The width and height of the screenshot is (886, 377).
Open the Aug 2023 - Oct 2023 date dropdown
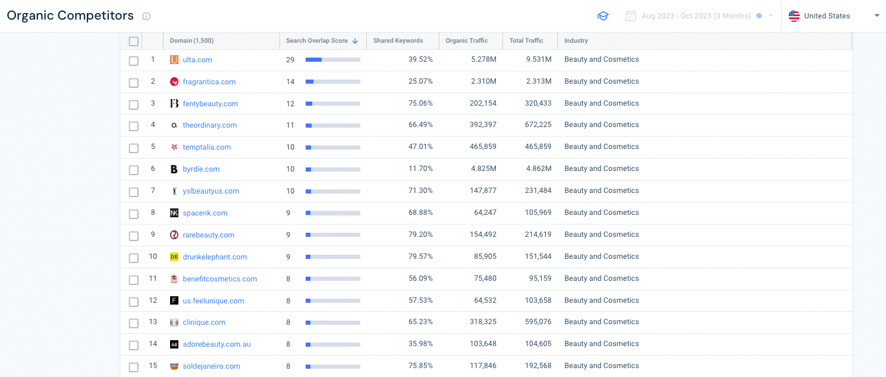pyautogui.click(x=700, y=16)
